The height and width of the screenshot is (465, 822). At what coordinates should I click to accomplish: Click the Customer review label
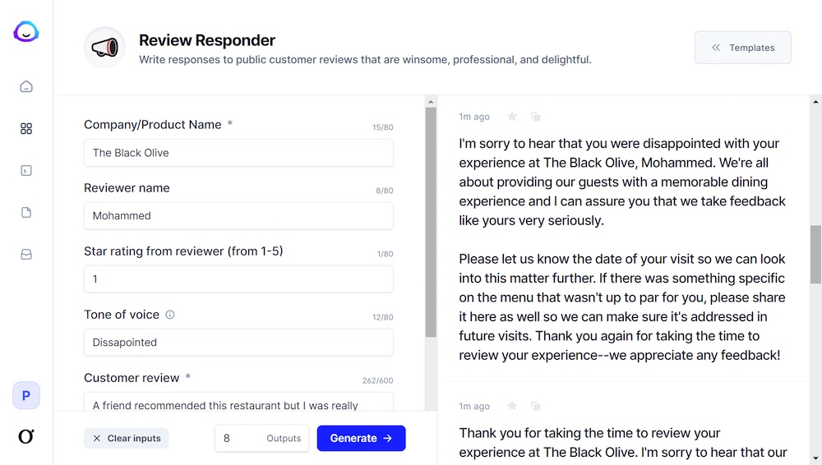pos(132,378)
